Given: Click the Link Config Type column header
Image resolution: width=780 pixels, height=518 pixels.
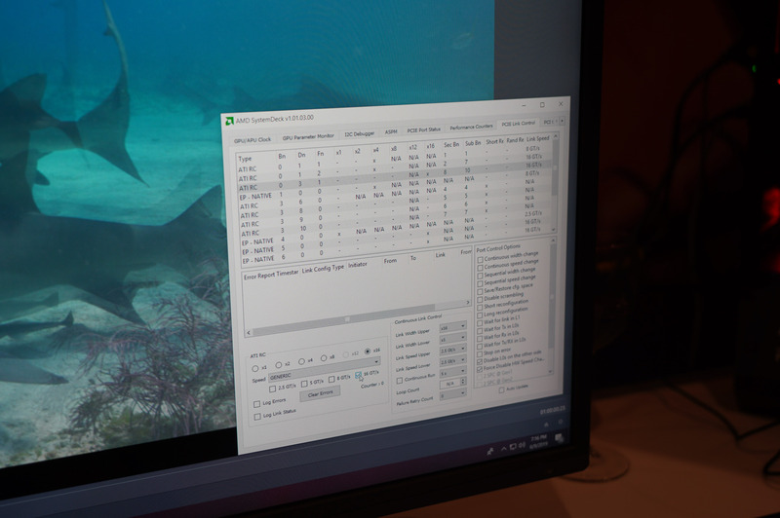Looking at the screenshot, I should point(323,269).
